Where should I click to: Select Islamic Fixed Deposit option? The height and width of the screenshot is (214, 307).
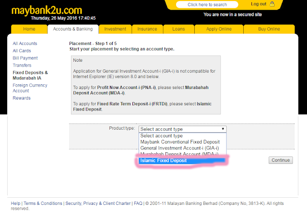[x=182, y=160]
